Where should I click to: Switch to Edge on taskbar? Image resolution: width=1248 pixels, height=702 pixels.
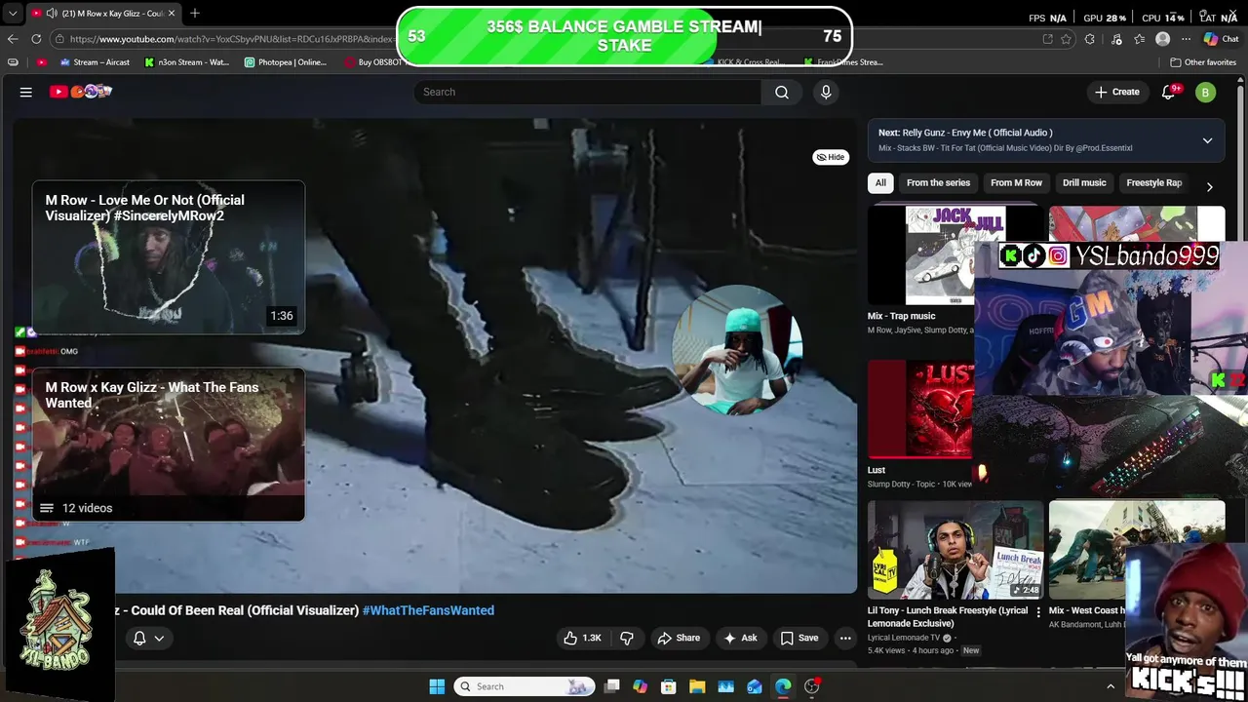tap(783, 686)
